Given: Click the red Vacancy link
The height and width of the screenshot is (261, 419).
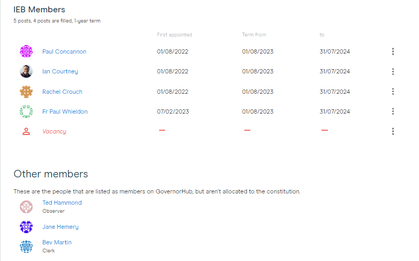Looking at the screenshot, I should click(x=54, y=131).
